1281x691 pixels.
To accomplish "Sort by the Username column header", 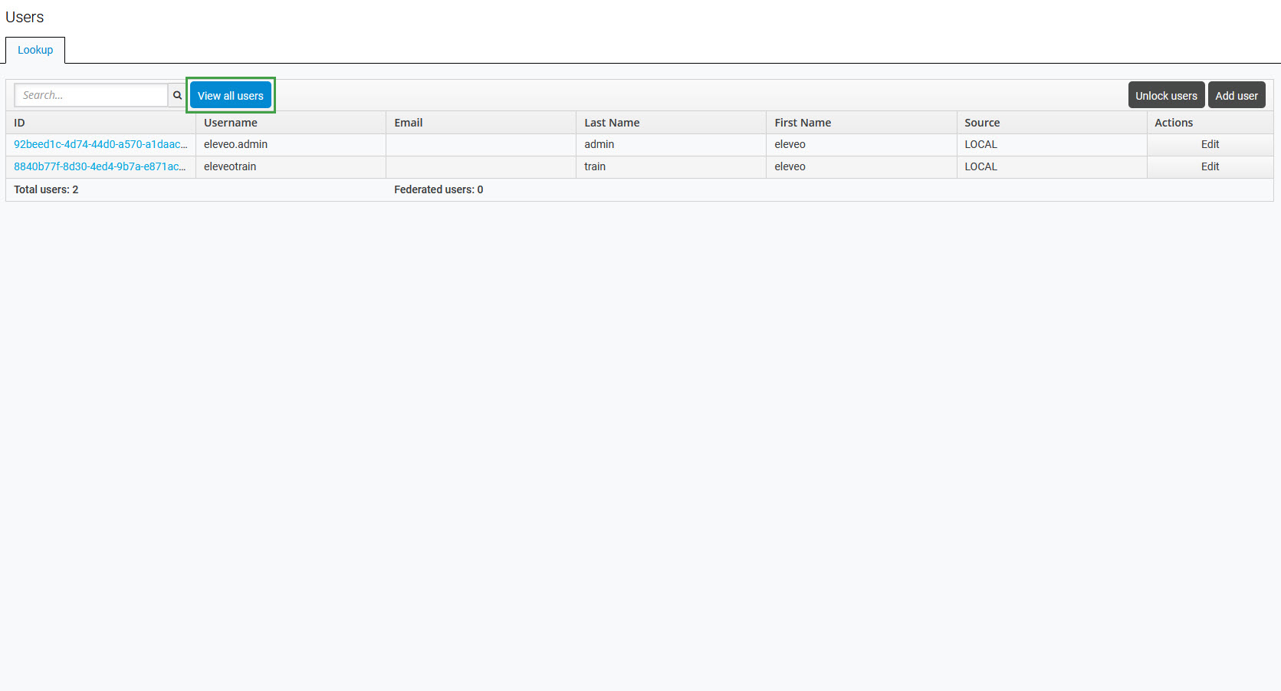I will [x=231, y=123].
